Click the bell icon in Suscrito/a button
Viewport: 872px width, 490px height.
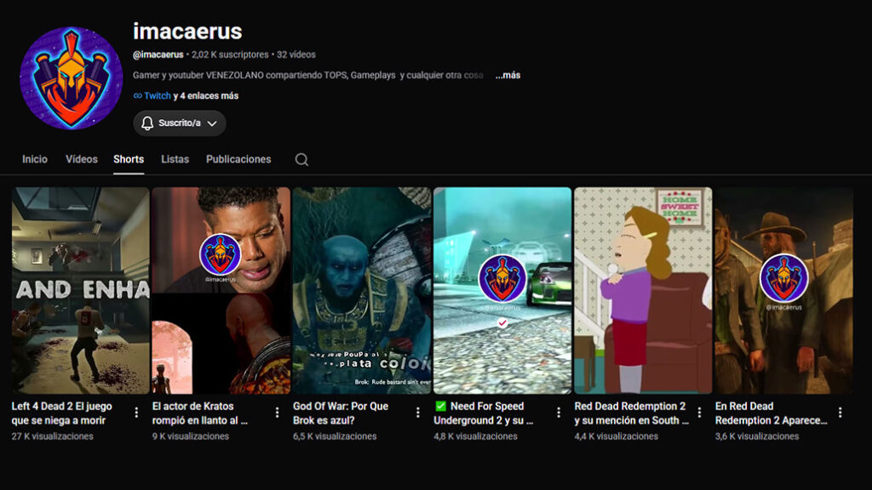click(x=146, y=123)
